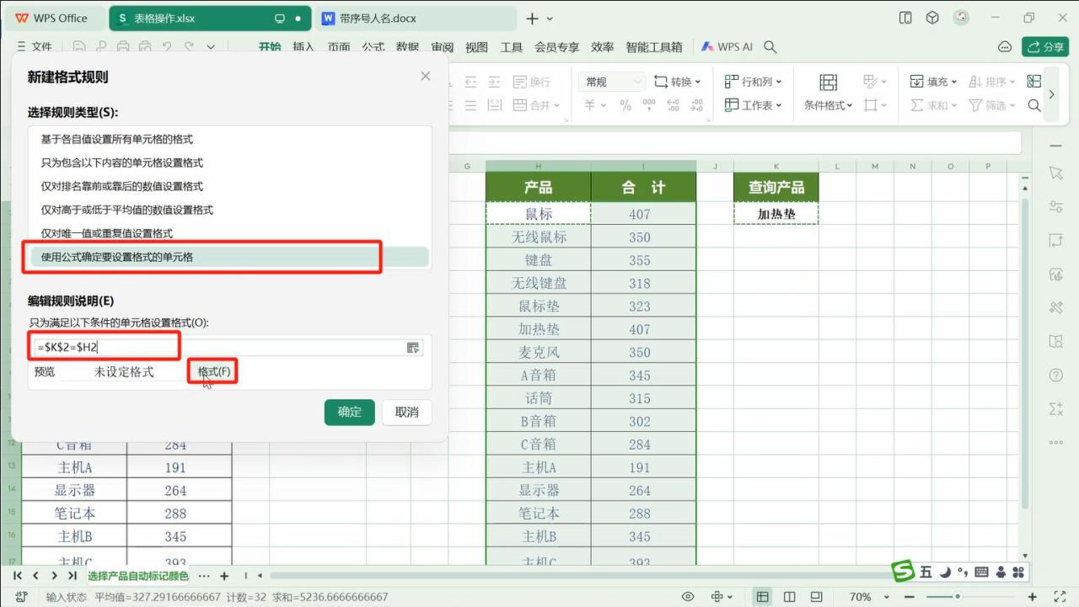Select the 选择产品自动标记颜色 sheet tab

tap(138, 576)
